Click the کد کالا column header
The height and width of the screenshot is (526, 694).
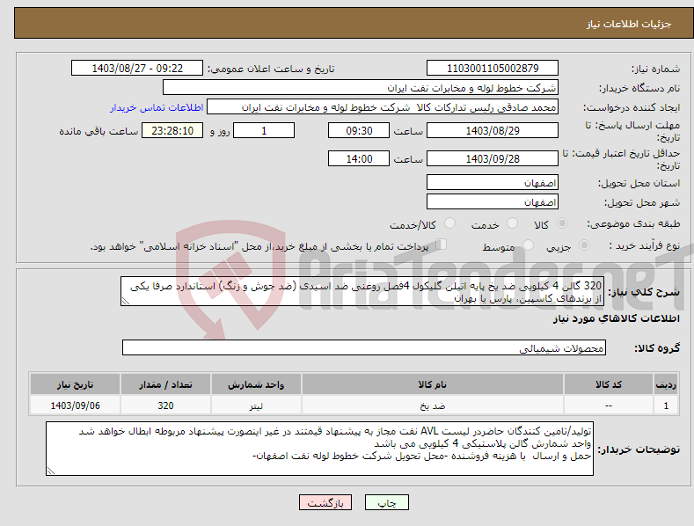pos(609,384)
